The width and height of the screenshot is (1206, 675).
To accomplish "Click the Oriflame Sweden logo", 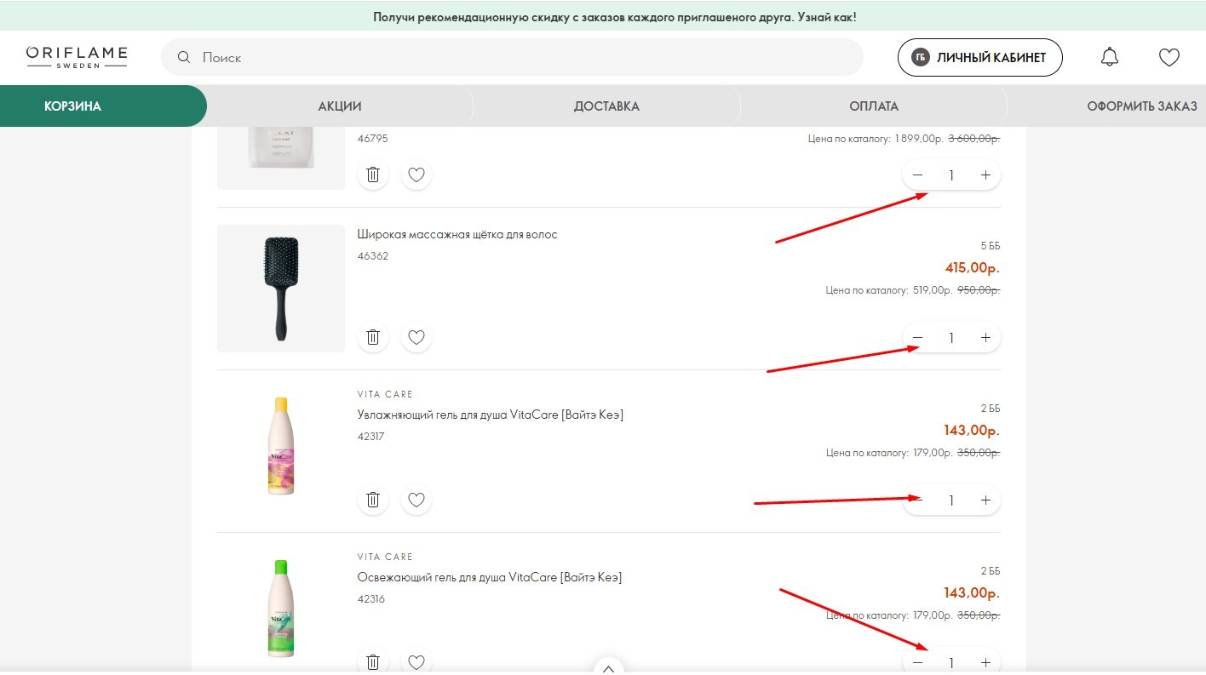I will (x=77, y=57).
